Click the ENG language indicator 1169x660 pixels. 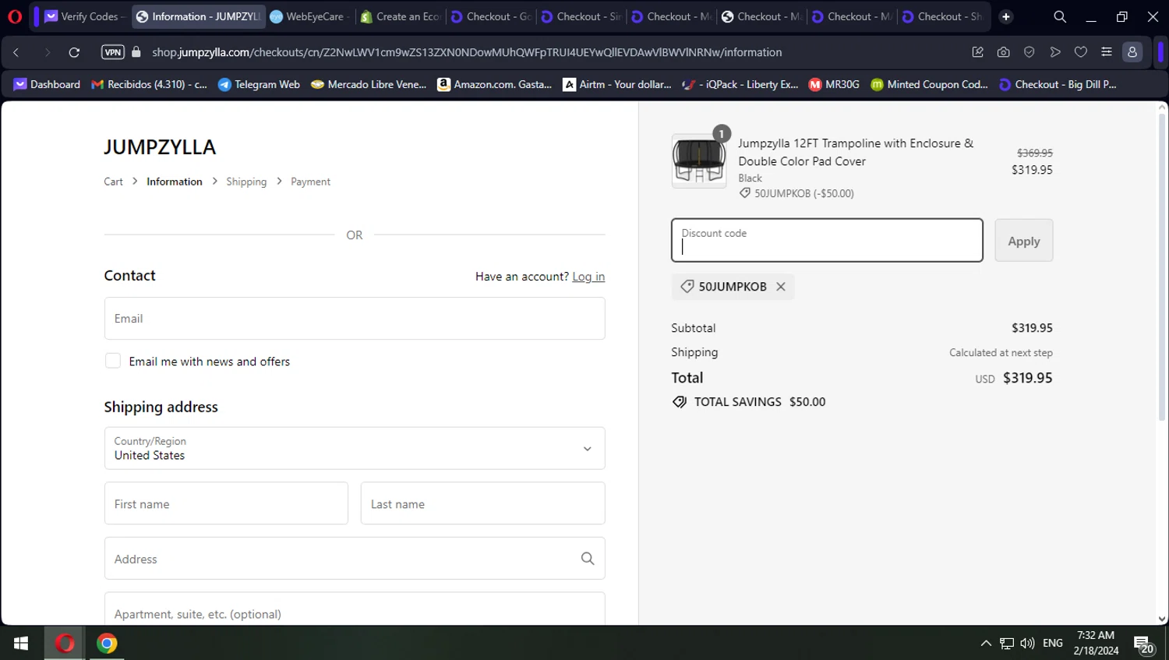point(1053,644)
